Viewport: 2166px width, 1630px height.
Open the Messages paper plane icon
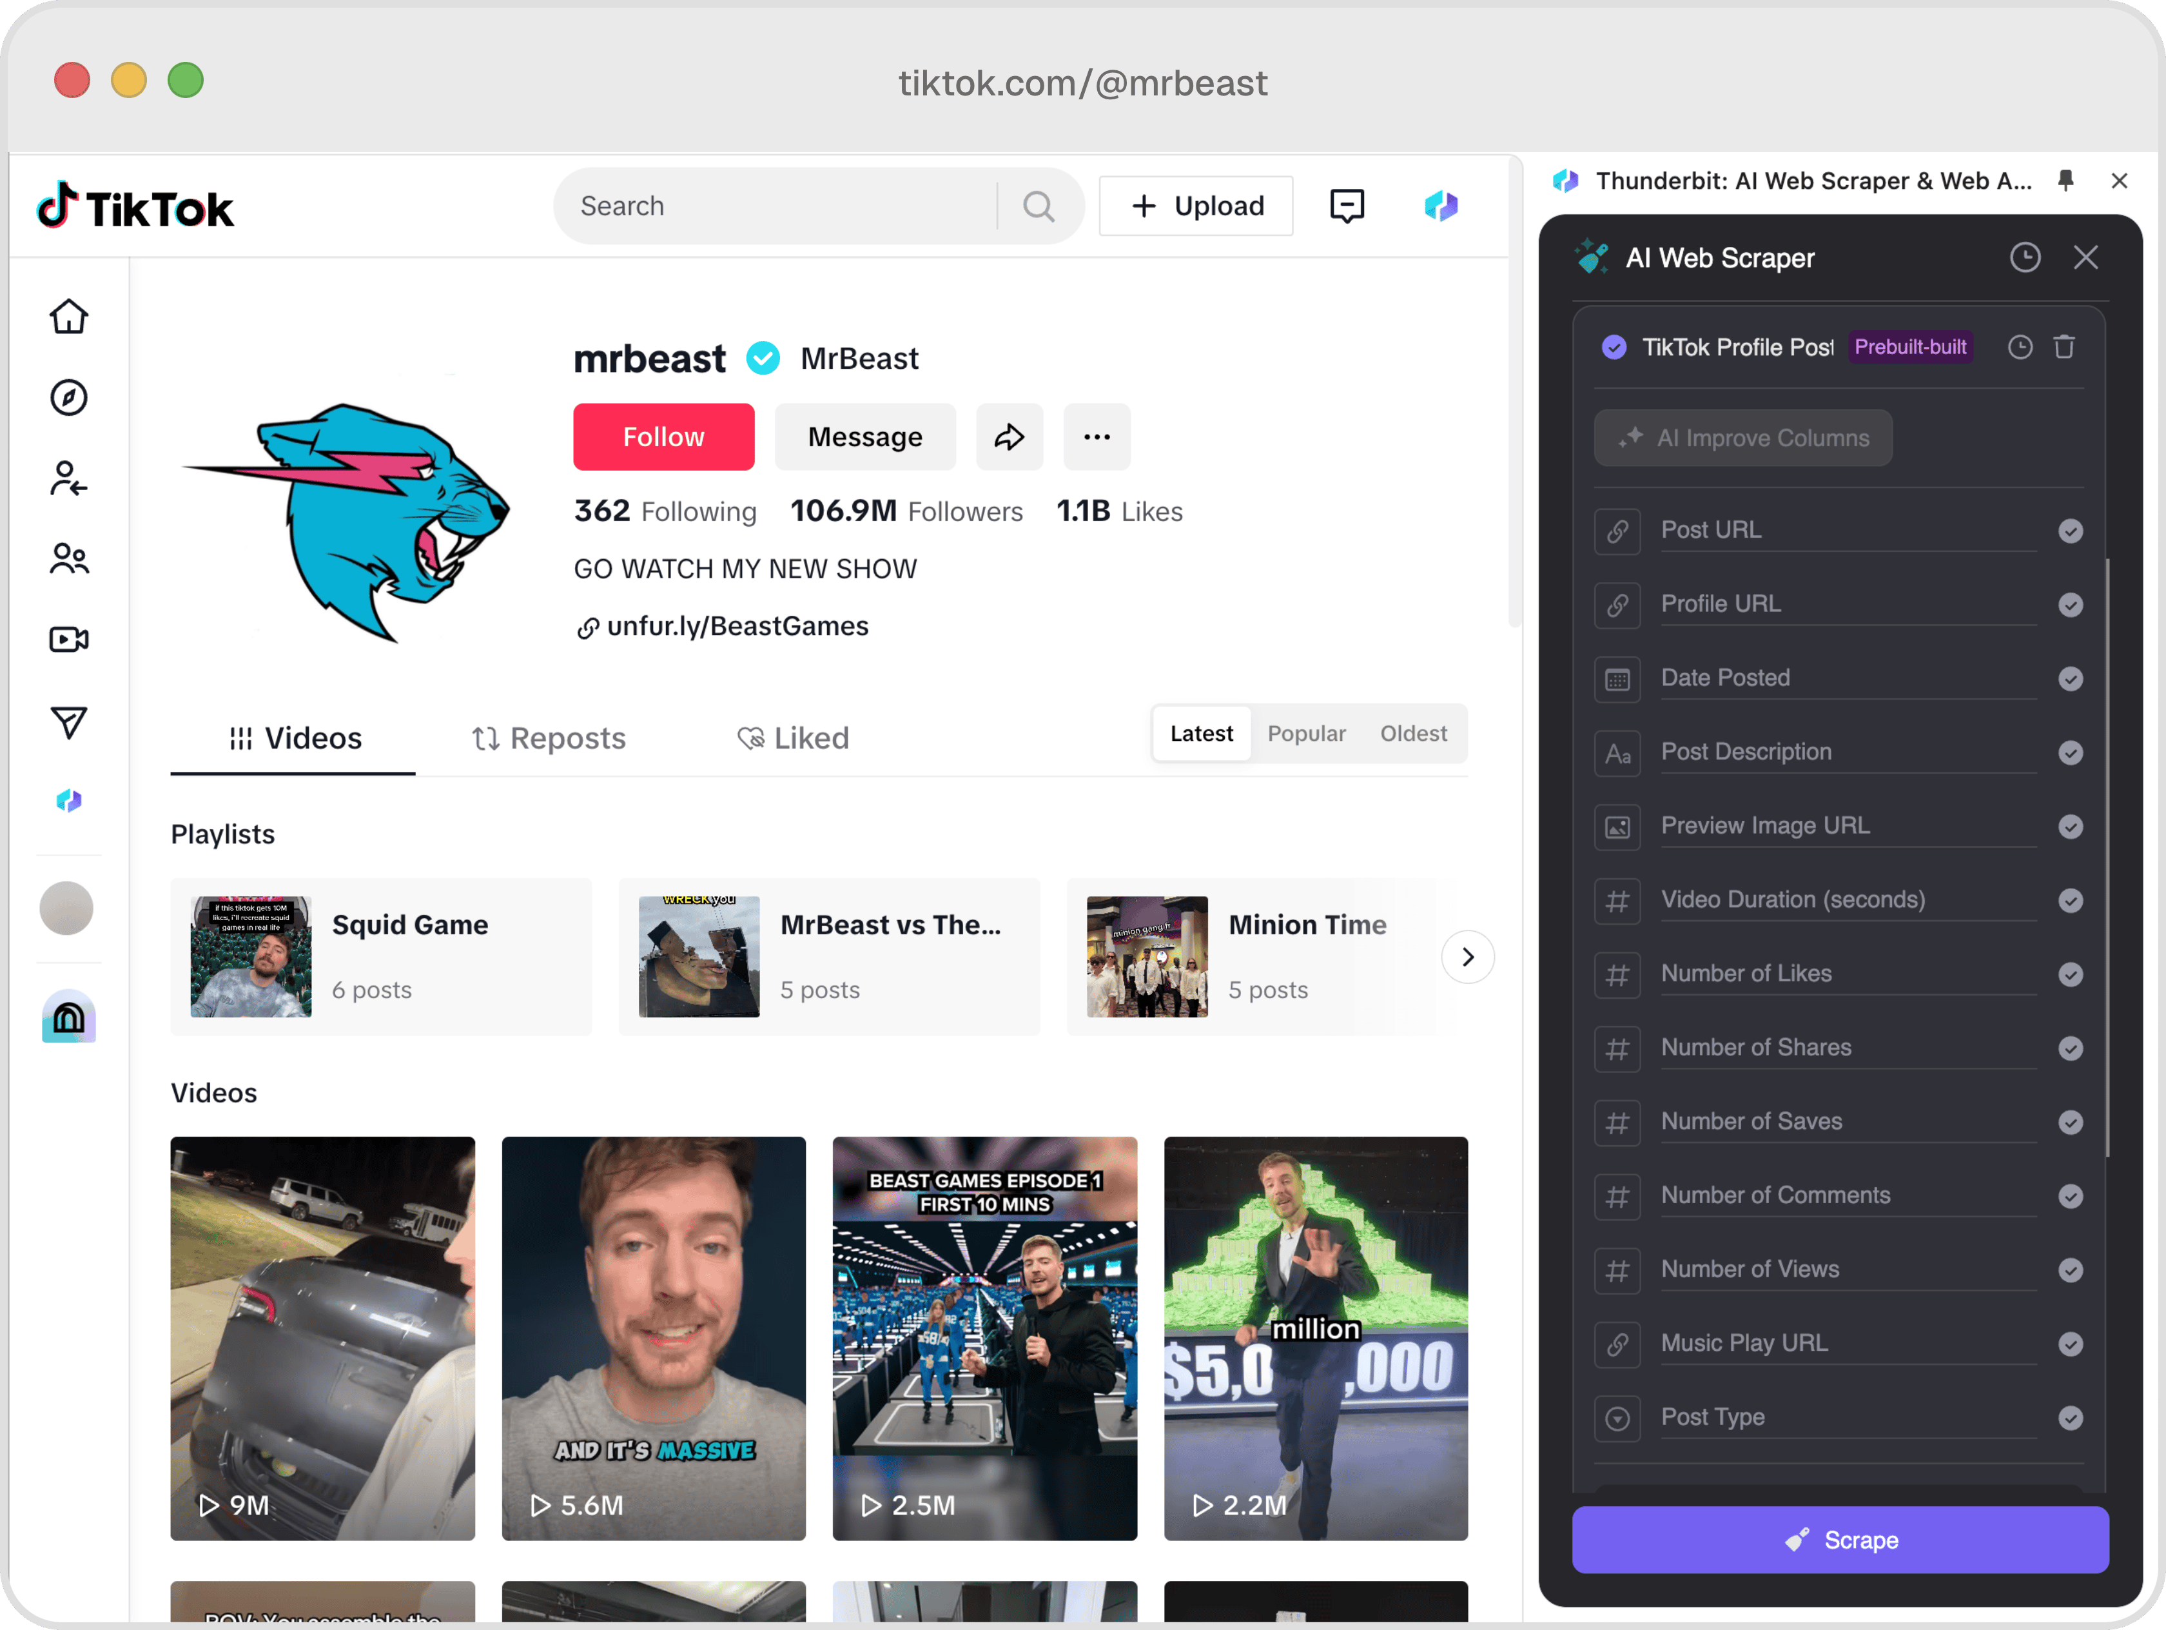pos(68,722)
